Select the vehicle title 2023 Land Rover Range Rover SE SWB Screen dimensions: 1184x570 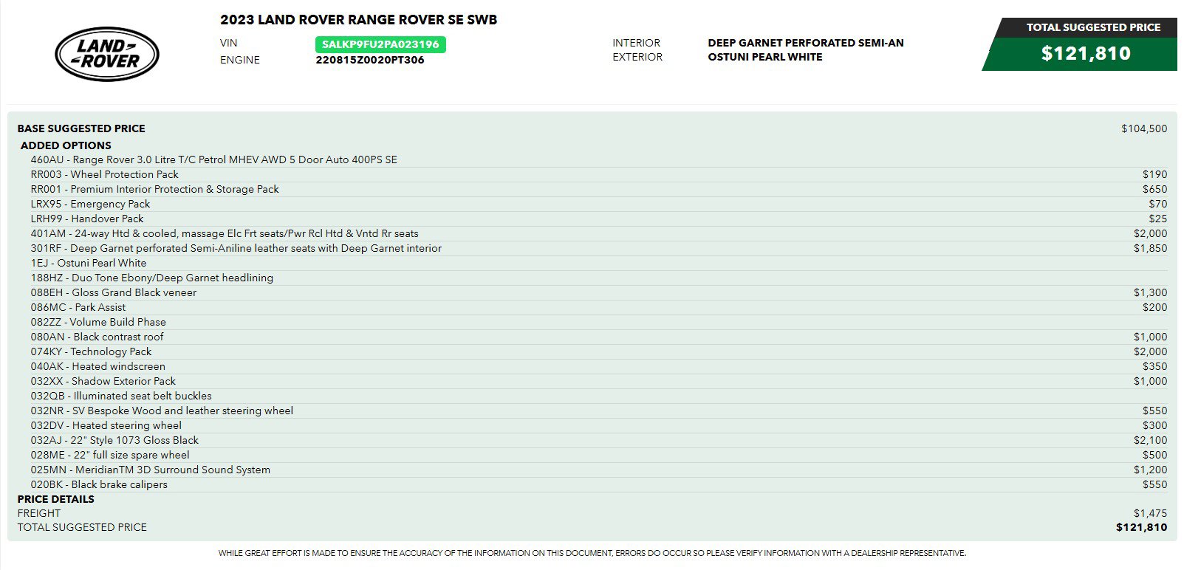[359, 20]
